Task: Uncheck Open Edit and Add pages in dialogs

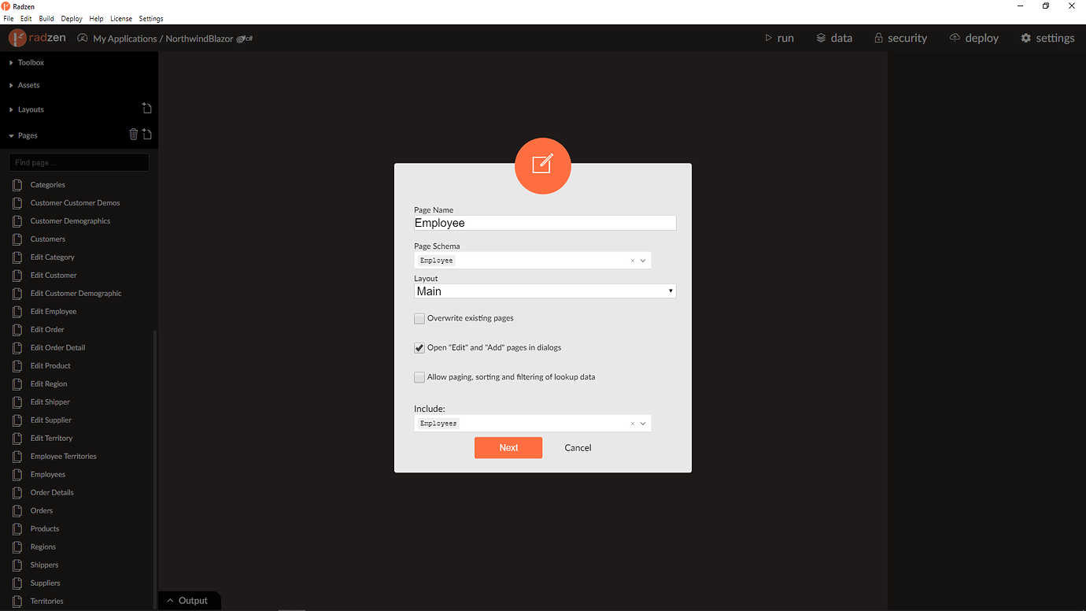Action: 419,348
